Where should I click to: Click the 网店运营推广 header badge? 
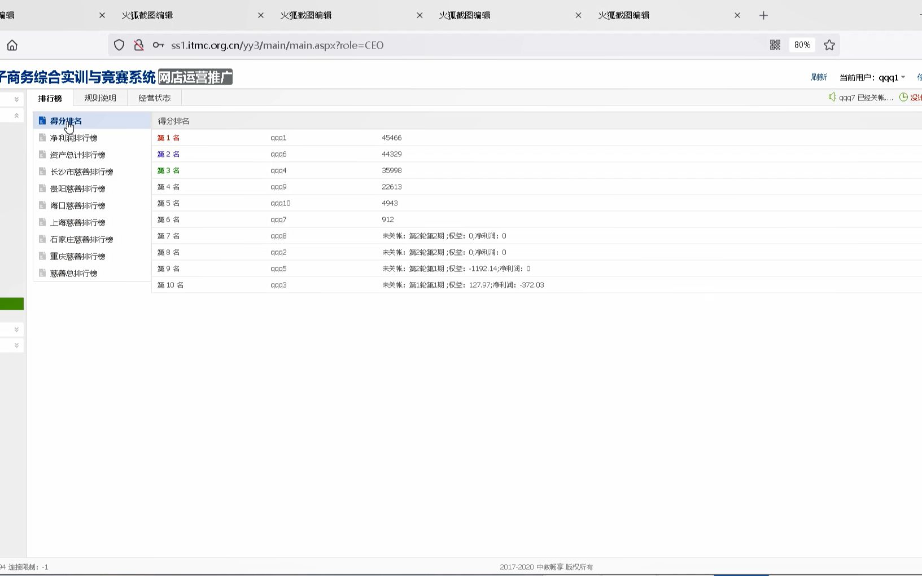click(x=195, y=77)
